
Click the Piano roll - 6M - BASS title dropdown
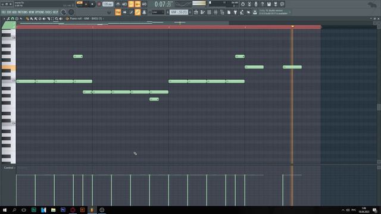[x=86, y=18]
